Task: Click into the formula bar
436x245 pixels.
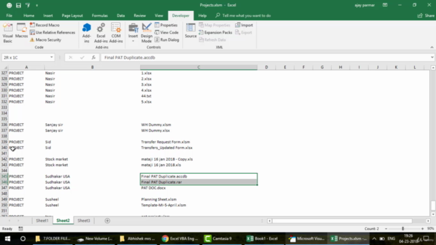Action: click(264, 57)
